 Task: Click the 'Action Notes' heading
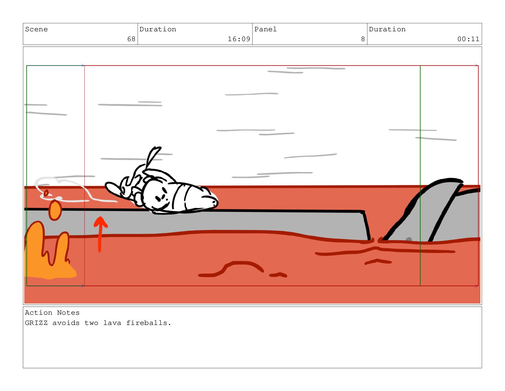52,312
